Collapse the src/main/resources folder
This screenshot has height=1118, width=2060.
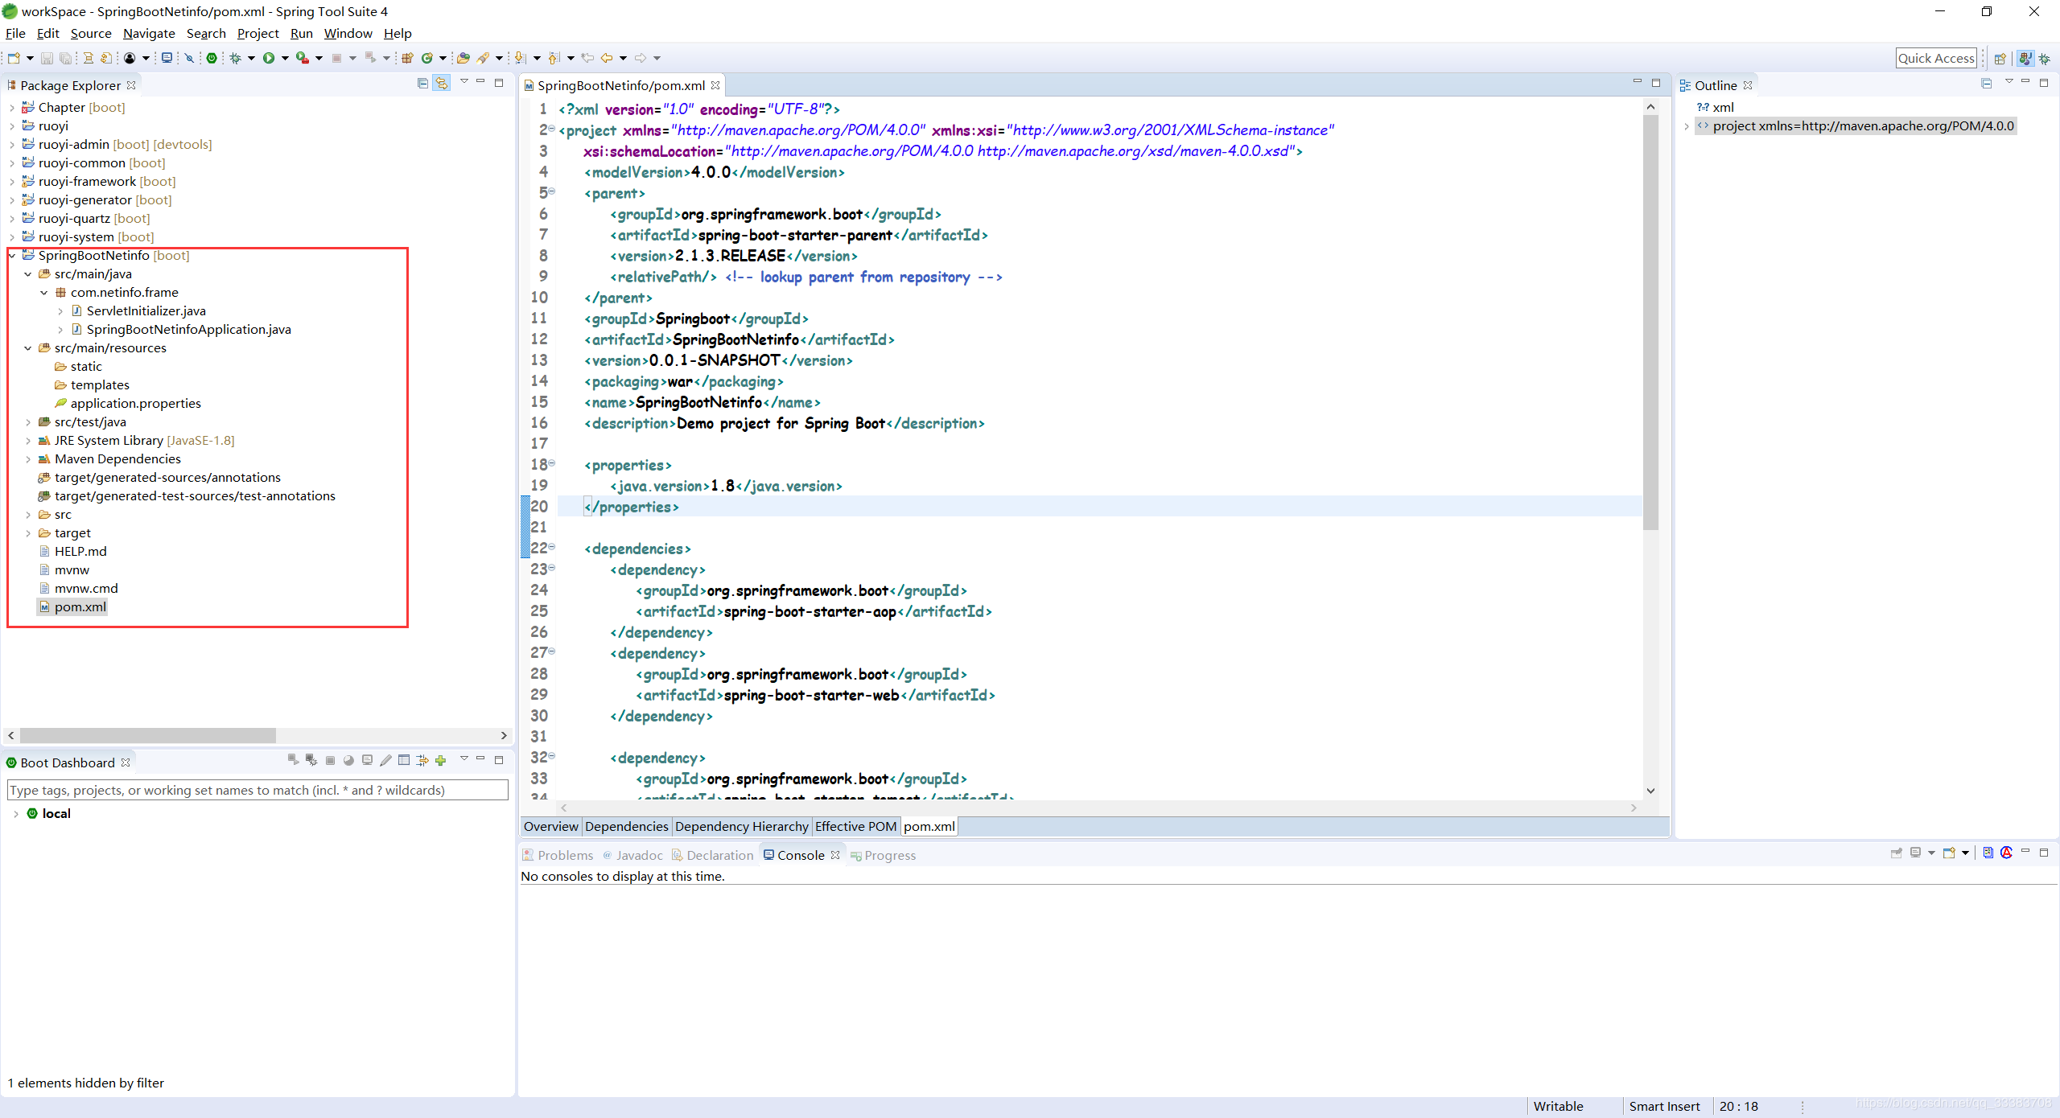click(28, 348)
